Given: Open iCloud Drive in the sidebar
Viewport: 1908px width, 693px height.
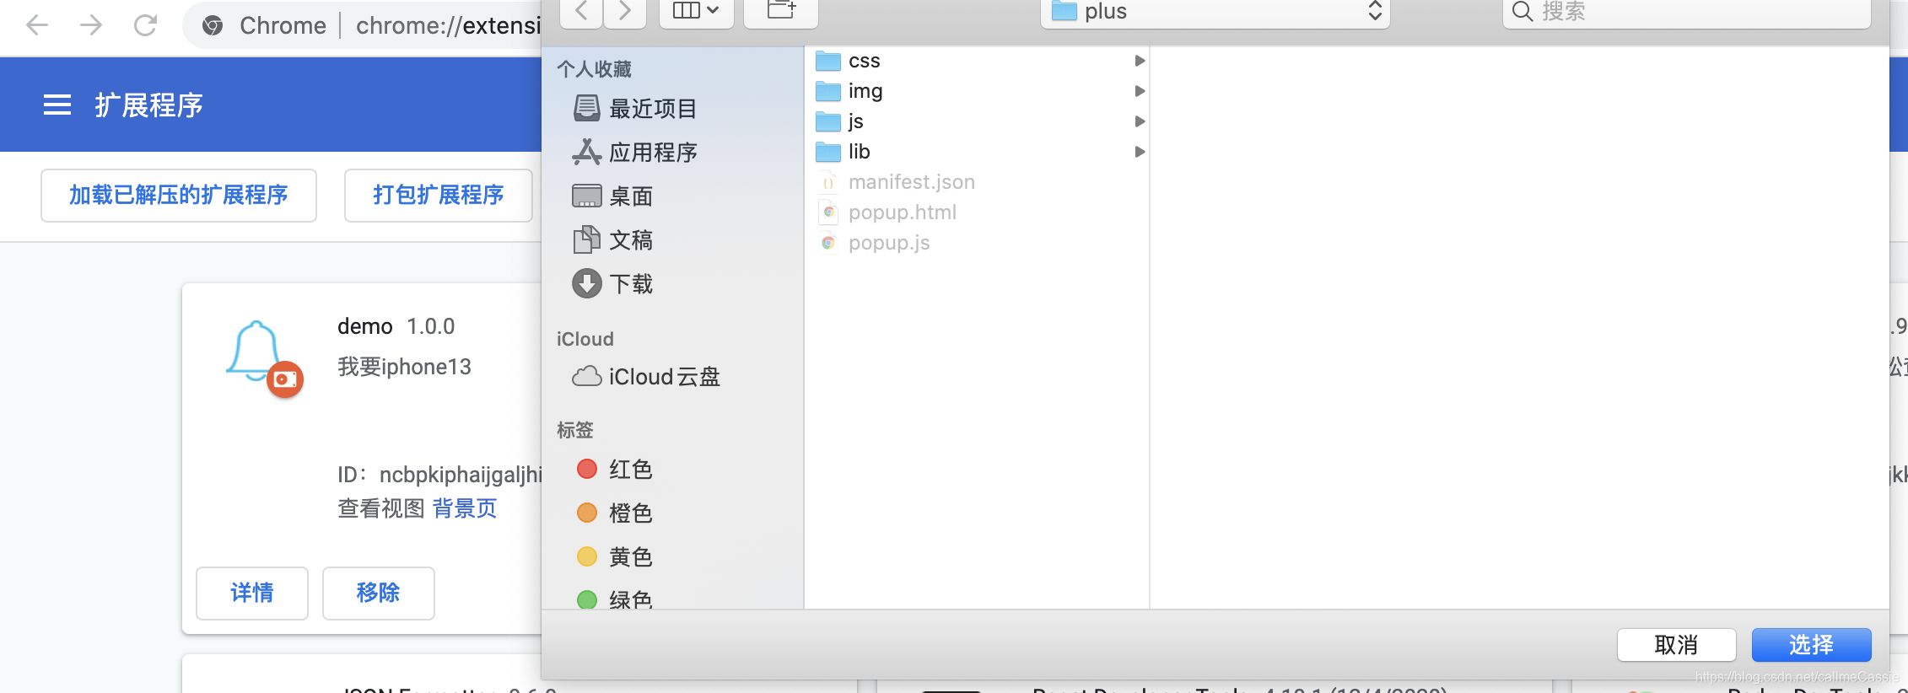Looking at the screenshot, I should [x=646, y=377].
